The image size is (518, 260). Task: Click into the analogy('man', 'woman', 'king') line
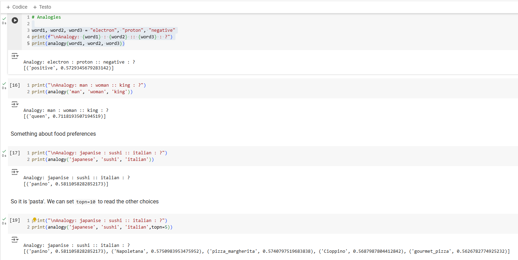pyautogui.click(x=82, y=92)
